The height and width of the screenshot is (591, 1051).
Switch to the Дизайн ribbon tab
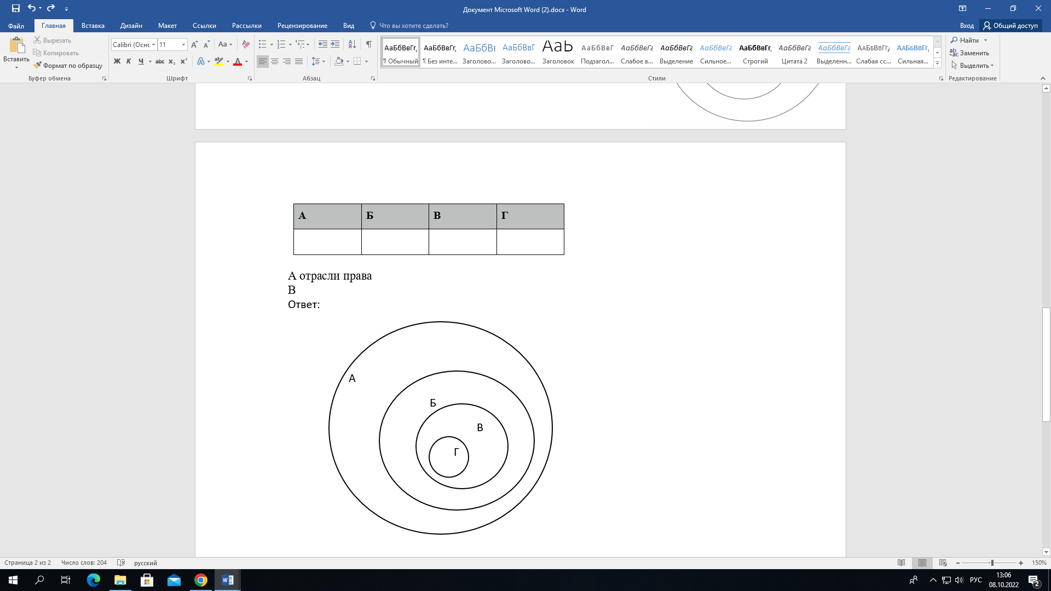(131, 25)
